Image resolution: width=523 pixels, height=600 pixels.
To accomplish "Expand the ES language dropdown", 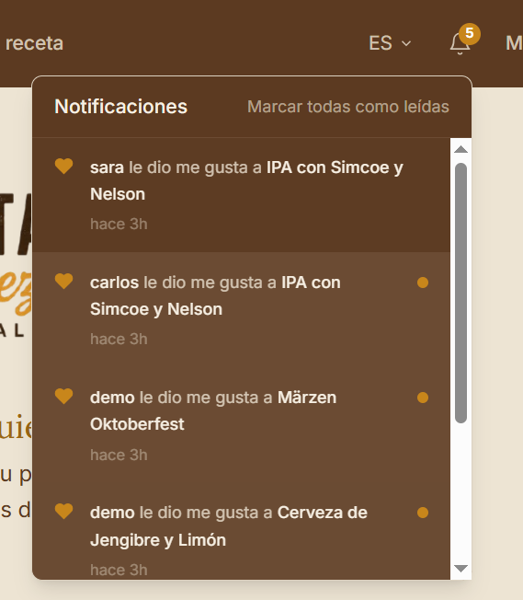I will [x=390, y=43].
